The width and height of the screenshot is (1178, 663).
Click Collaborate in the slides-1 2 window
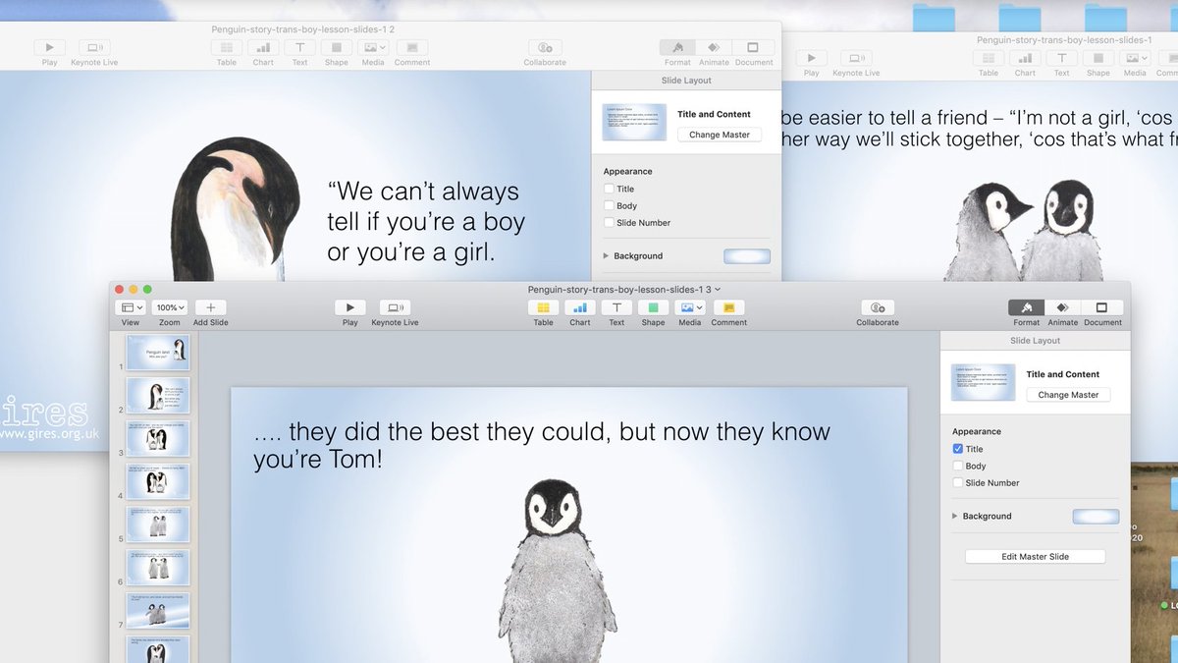(545, 47)
